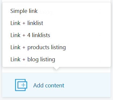Click the faded Blog speech-bubble icon
Viewport: 113px width, 100px height.
(21, 36)
